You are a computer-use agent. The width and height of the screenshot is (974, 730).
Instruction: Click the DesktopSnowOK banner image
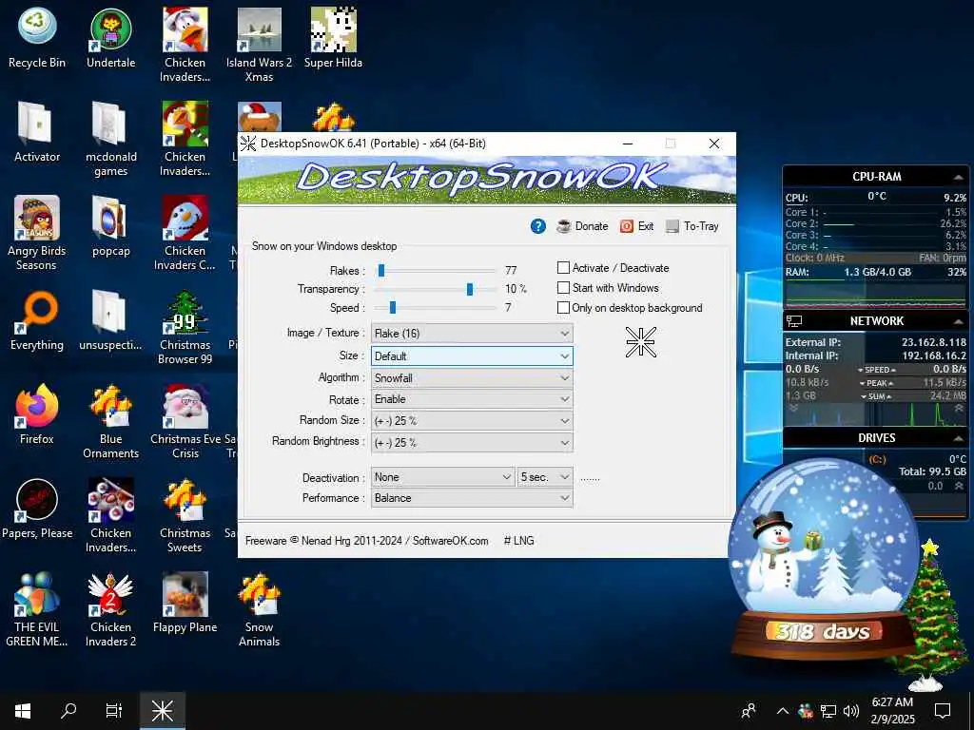pos(486,180)
